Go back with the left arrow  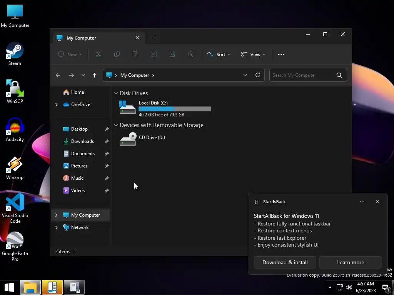[58, 75]
